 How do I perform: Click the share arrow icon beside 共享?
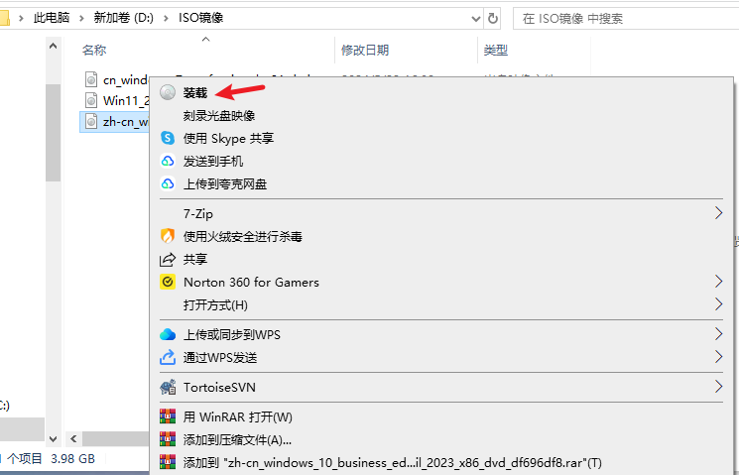[x=168, y=259]
